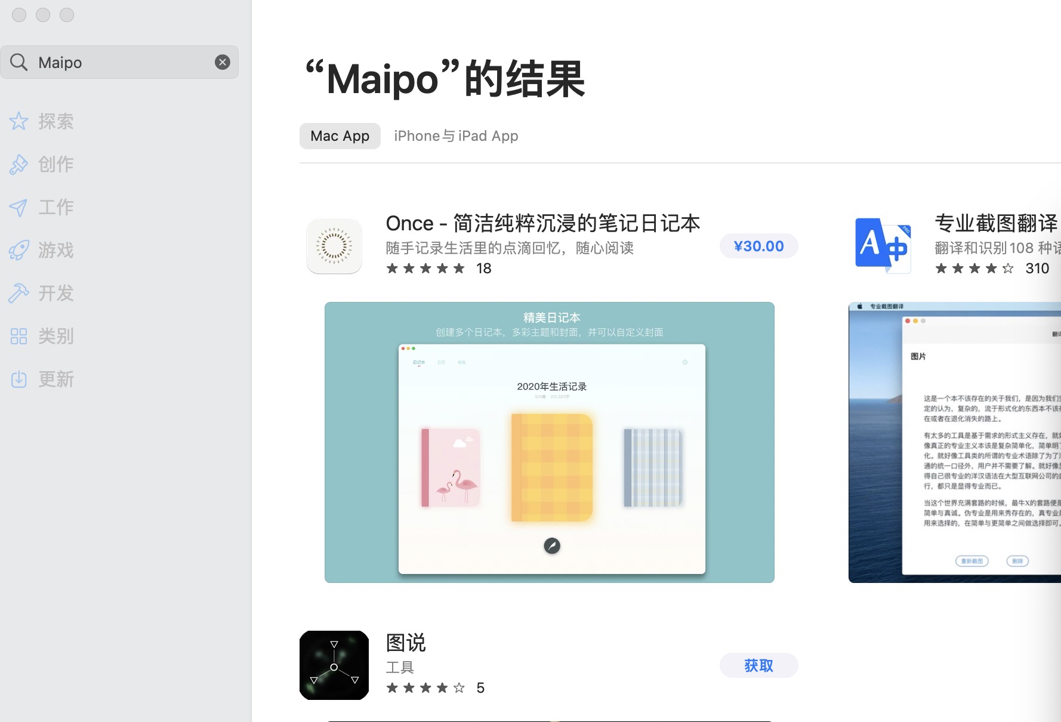Open the Once diary screenshot preview
Image resolution: width=1061 pixels, height=722 pixels.
point(550,442)
